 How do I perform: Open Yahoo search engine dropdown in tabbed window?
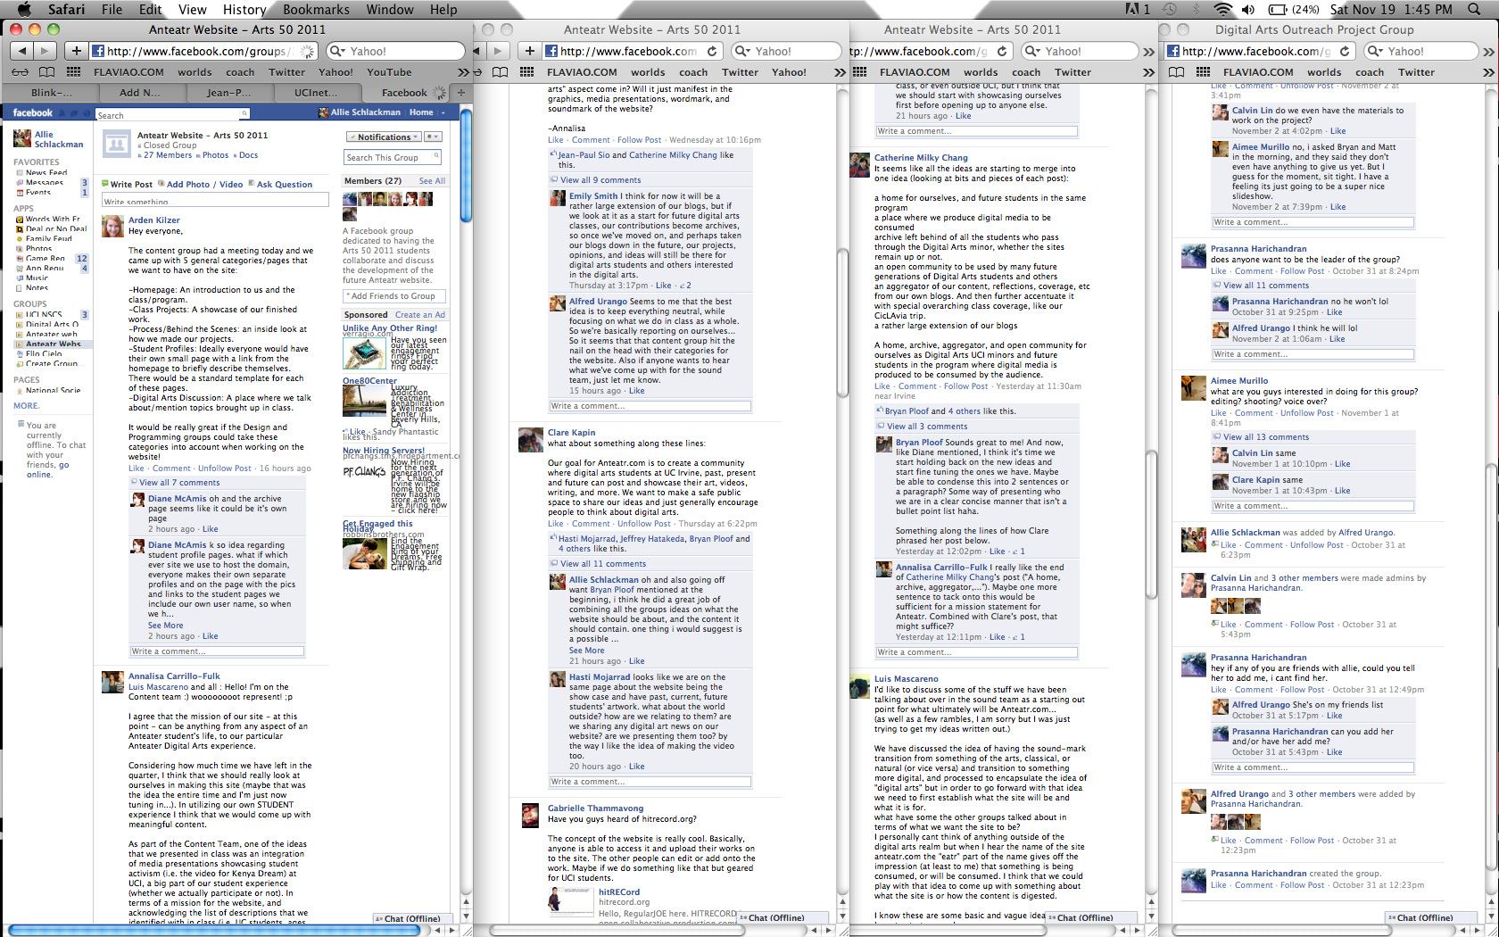coord(337,51)
